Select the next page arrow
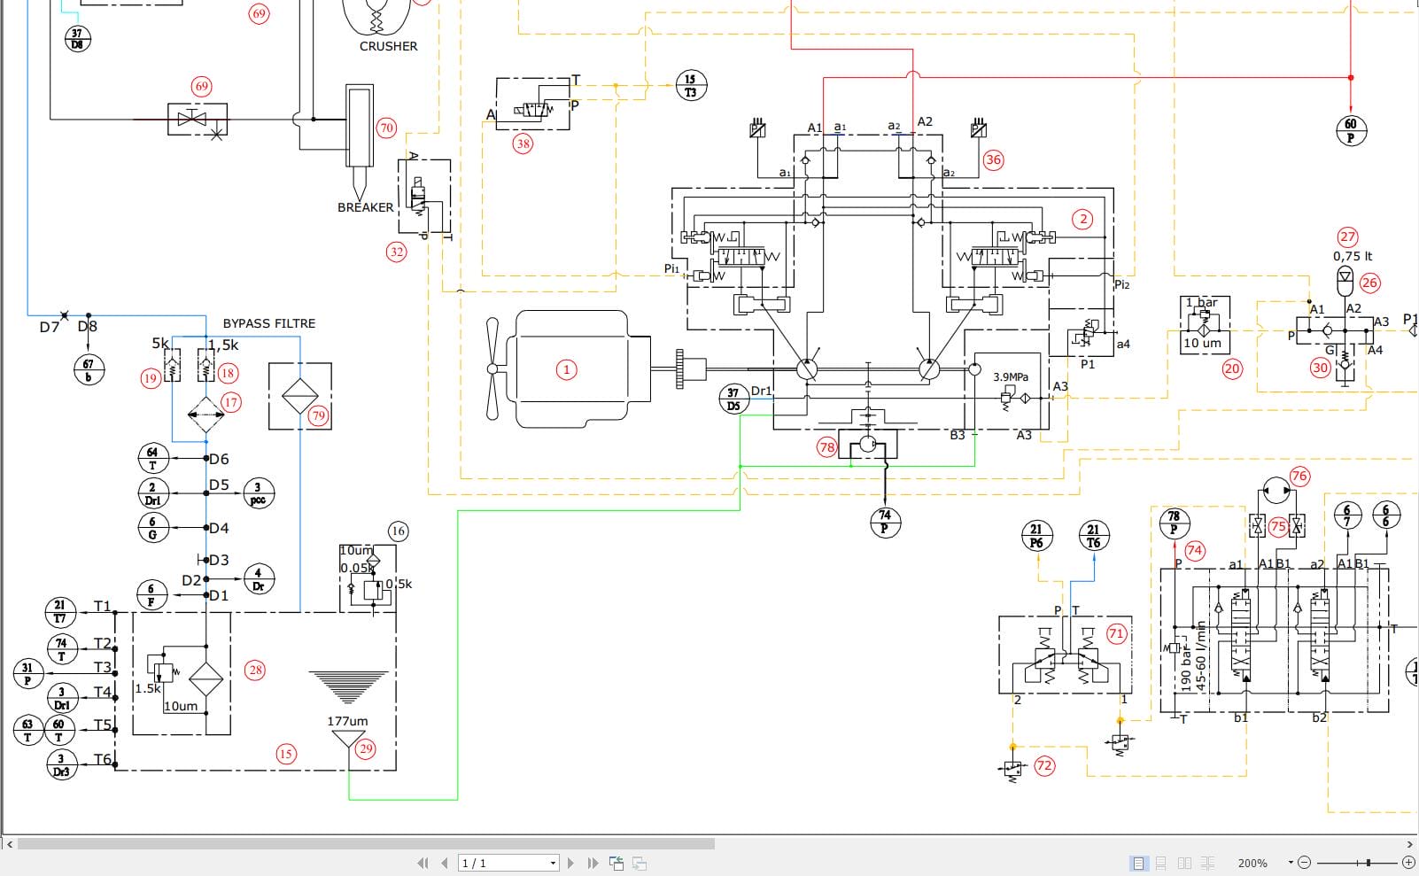Image resolution: width=1419 pixels, height=876 pixels. click(x=570, y=863)
